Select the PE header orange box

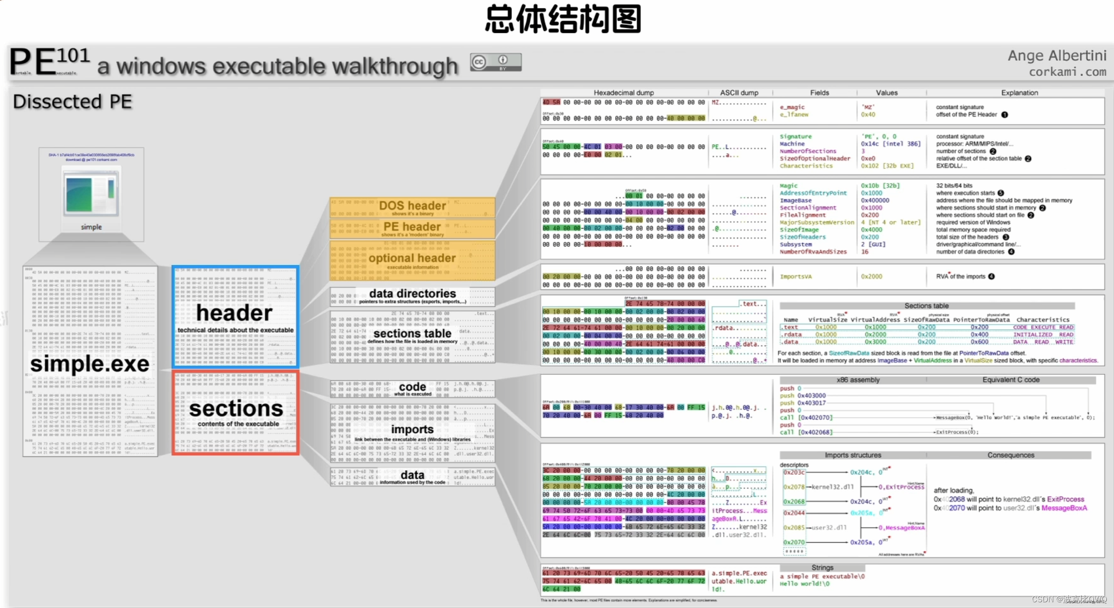pyautogui.click(x=413, y=229)
